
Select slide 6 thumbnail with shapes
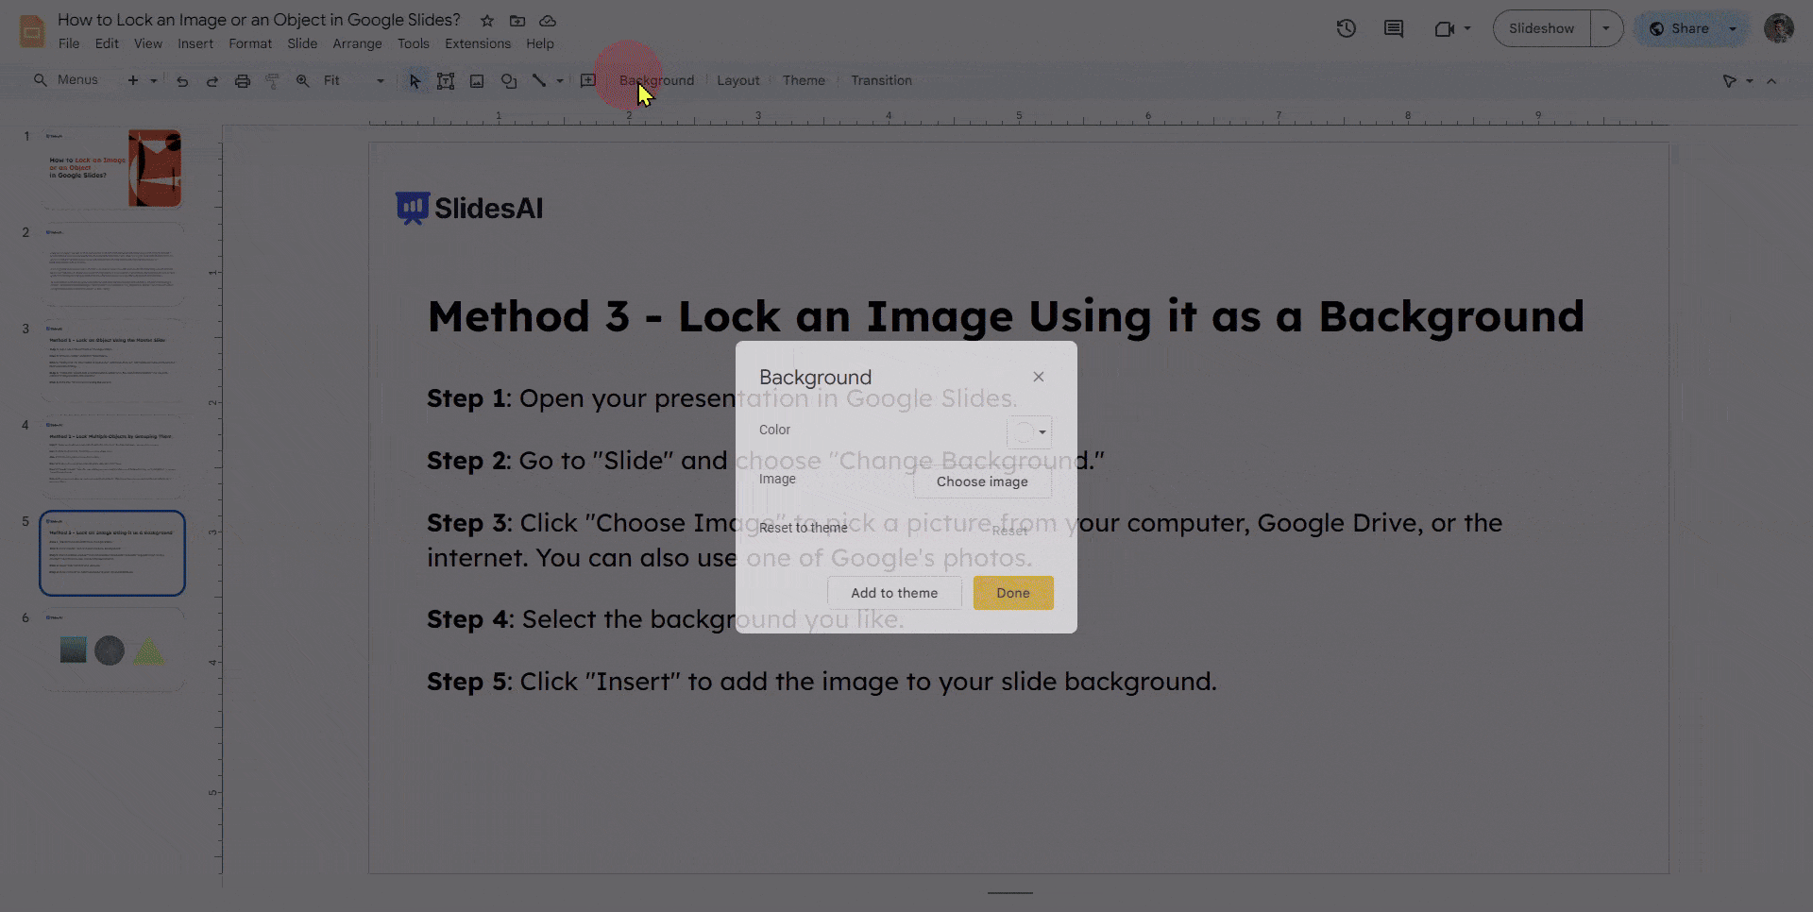[112, 650]
